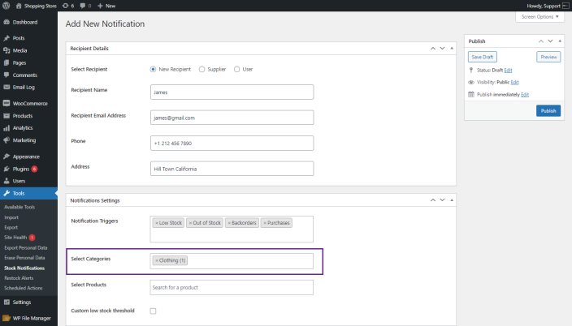This screenshot has height=326, width=572.
Task: Click the WP File Manager icon
Action: pyautogui.click(x=6, y=318)
